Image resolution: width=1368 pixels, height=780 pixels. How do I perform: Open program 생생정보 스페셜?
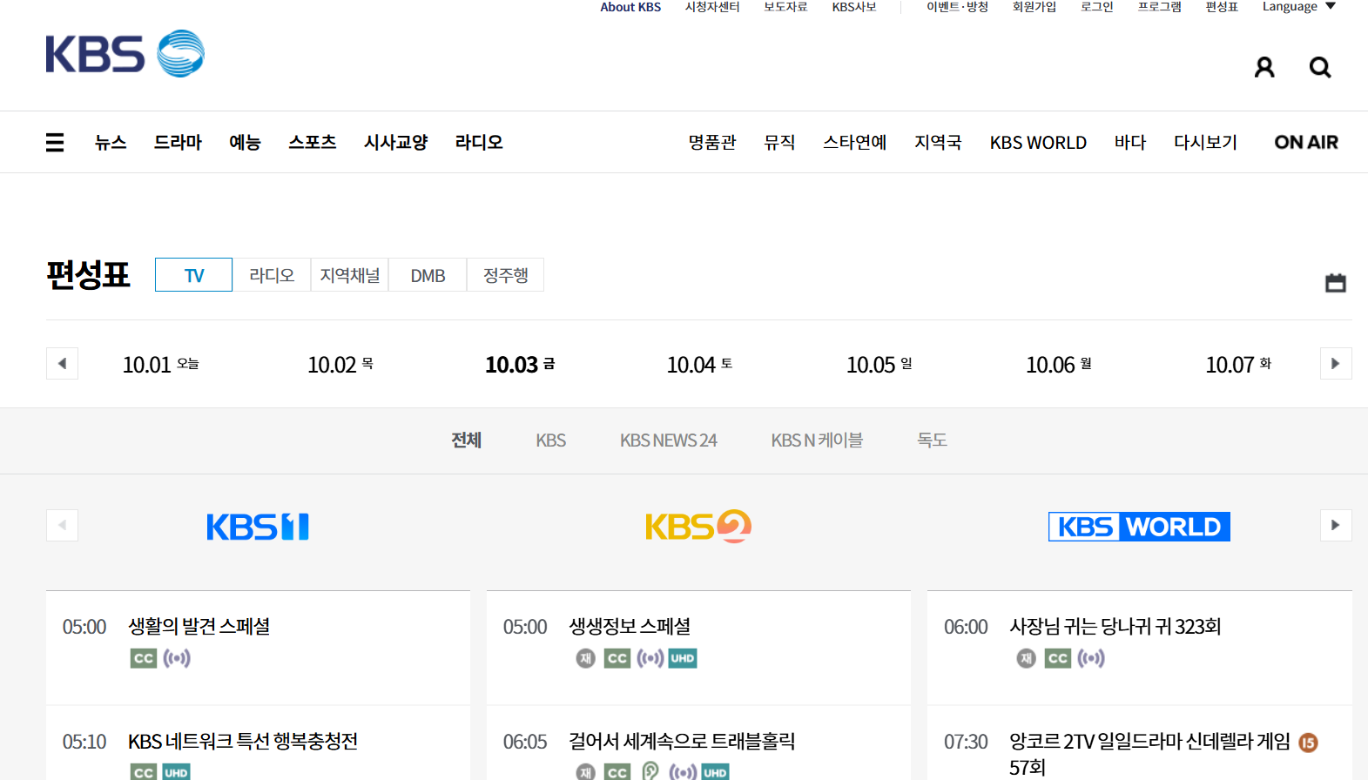coord(630,627)
